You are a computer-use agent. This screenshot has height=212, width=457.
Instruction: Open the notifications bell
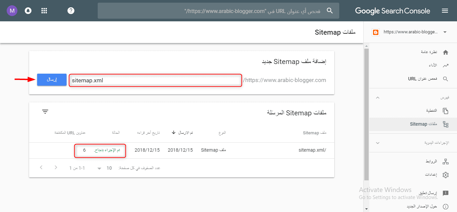[x=28, y=11]
